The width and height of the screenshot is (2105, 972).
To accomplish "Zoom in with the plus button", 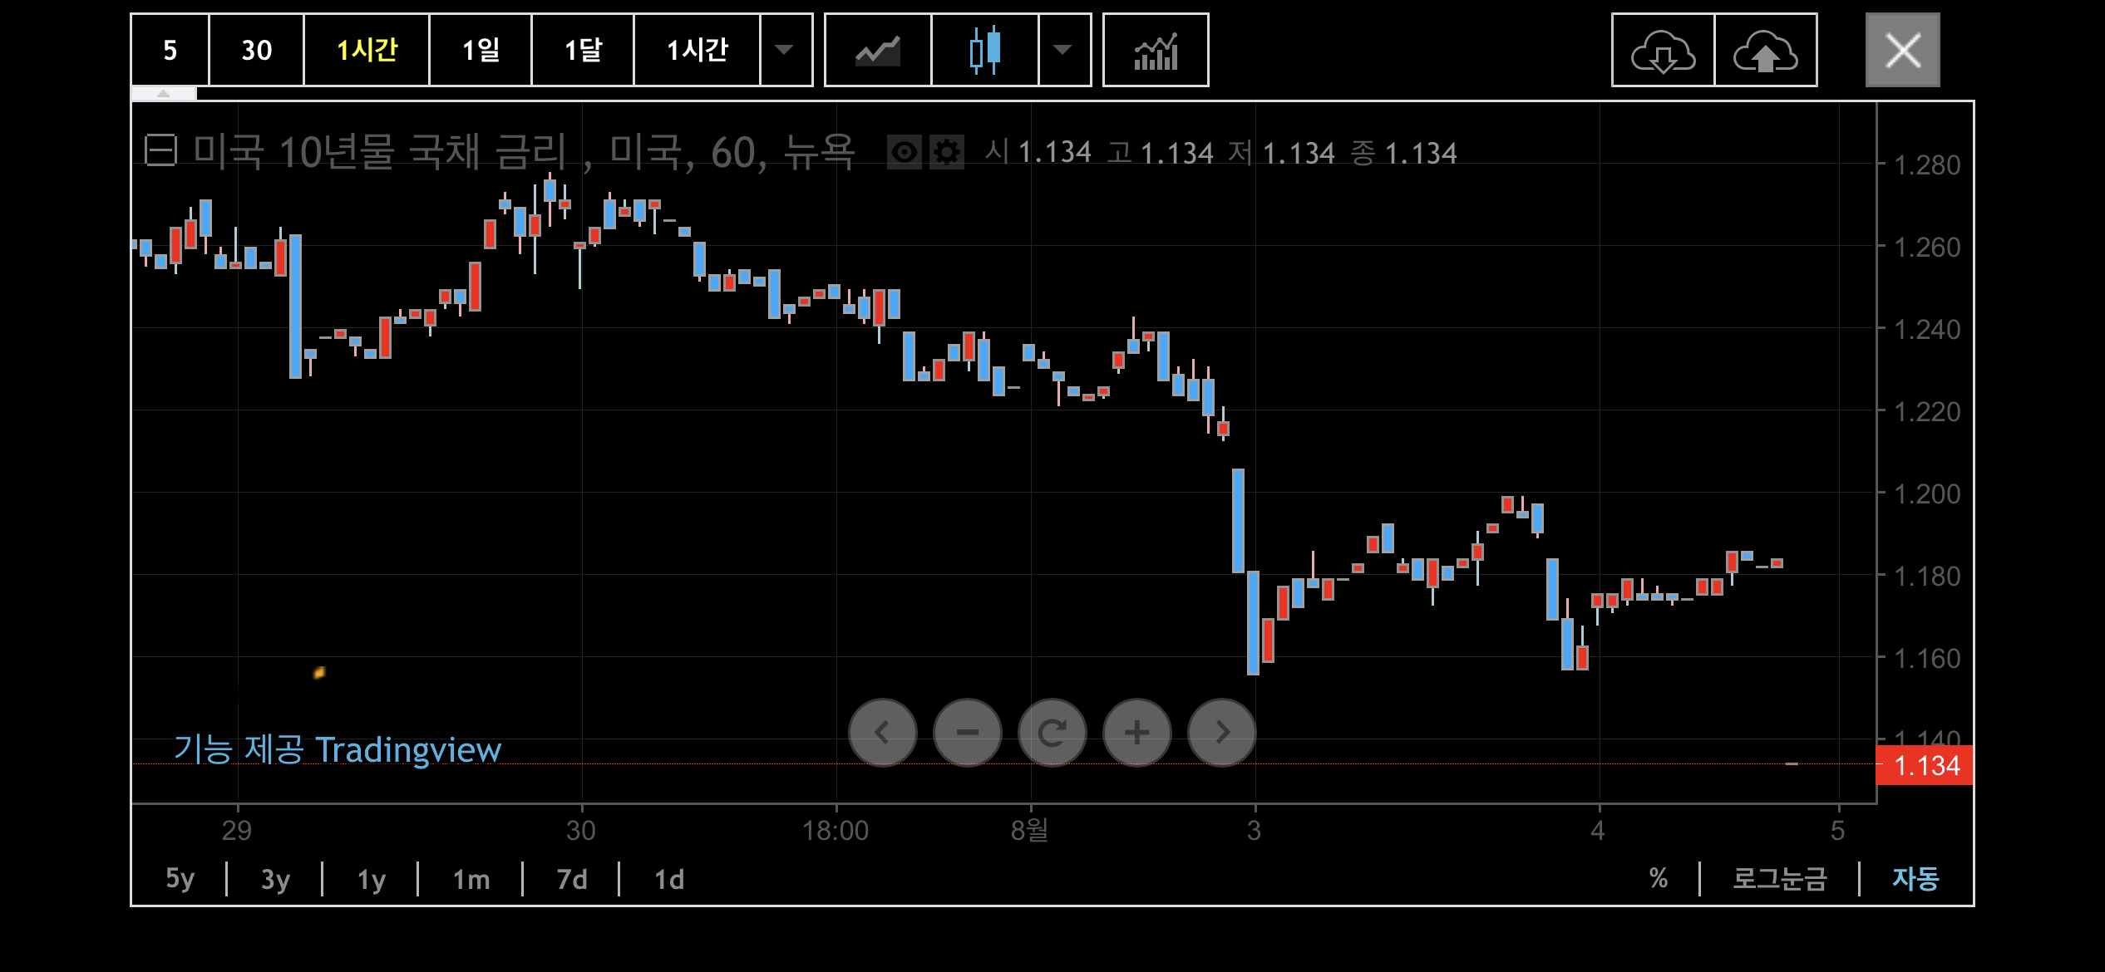I will [1136, 732].
